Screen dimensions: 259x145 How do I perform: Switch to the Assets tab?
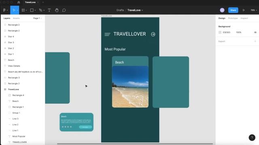coord(16,18)
